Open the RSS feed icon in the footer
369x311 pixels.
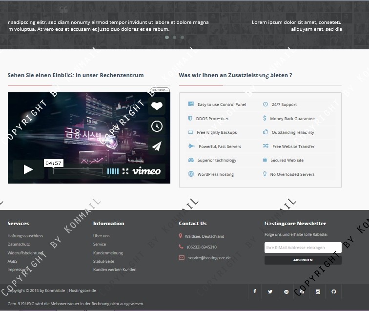[x=302, y=291]
